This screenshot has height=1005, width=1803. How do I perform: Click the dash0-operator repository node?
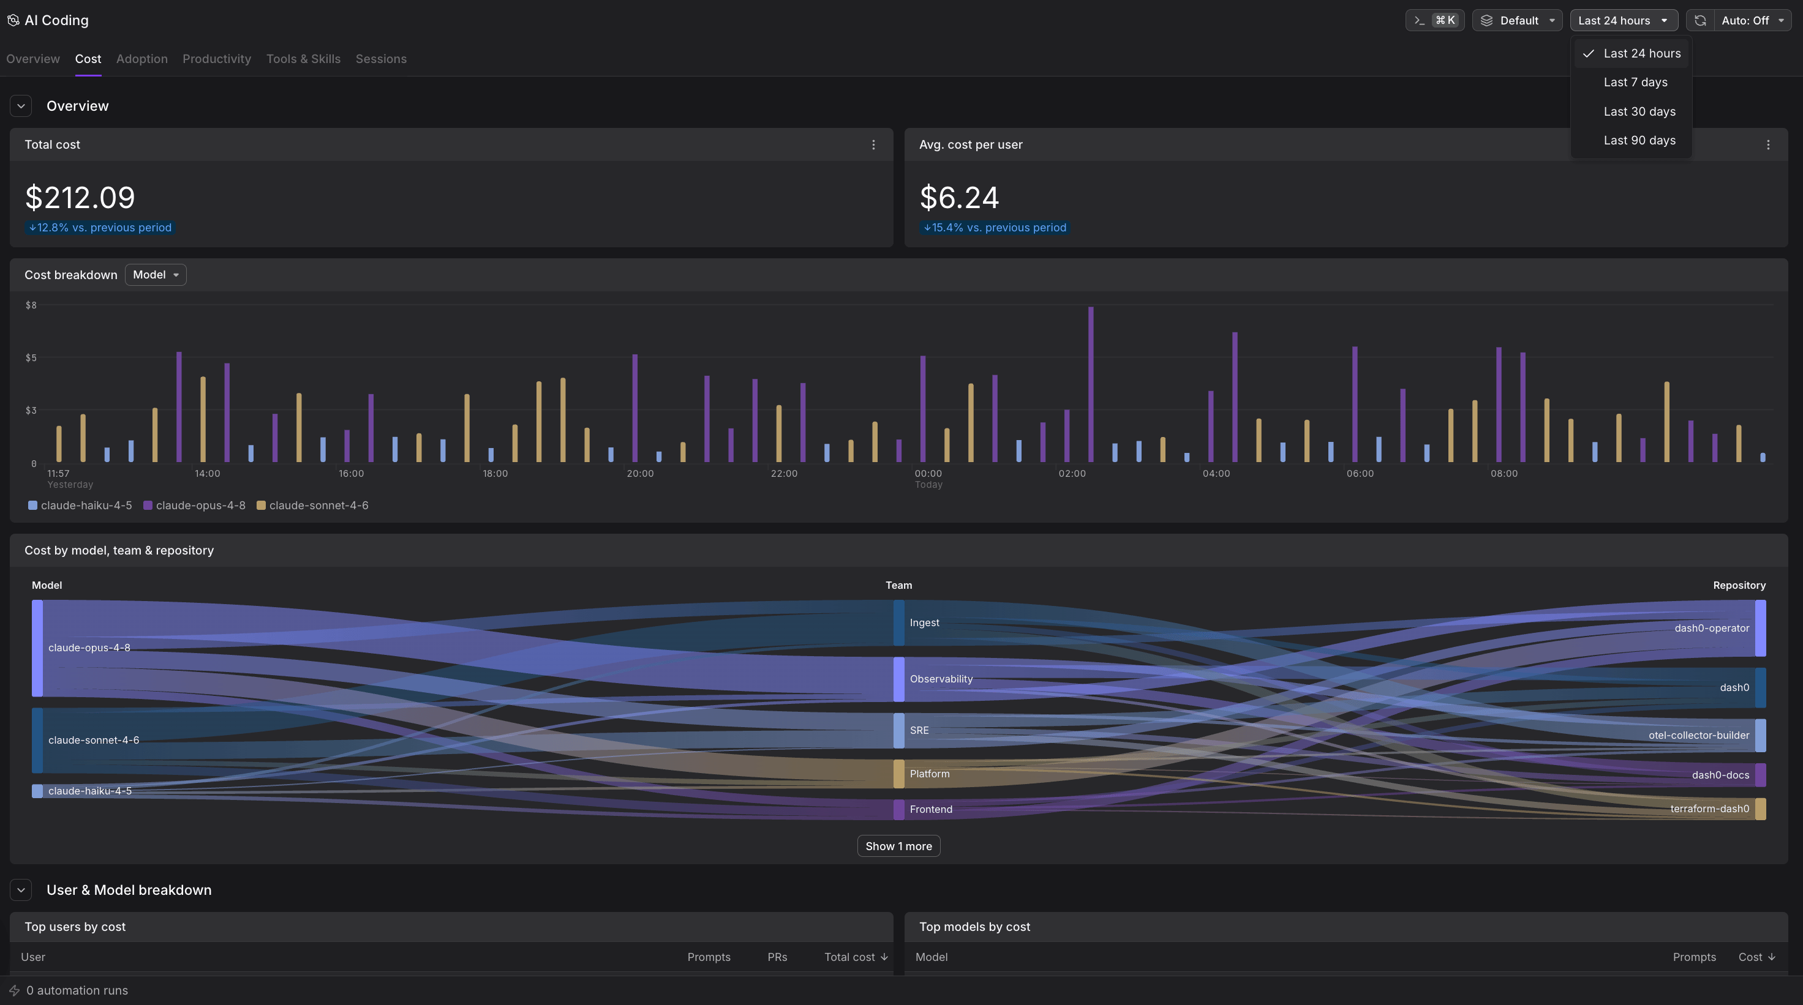pyautogui.click(x=1760, y=628)
